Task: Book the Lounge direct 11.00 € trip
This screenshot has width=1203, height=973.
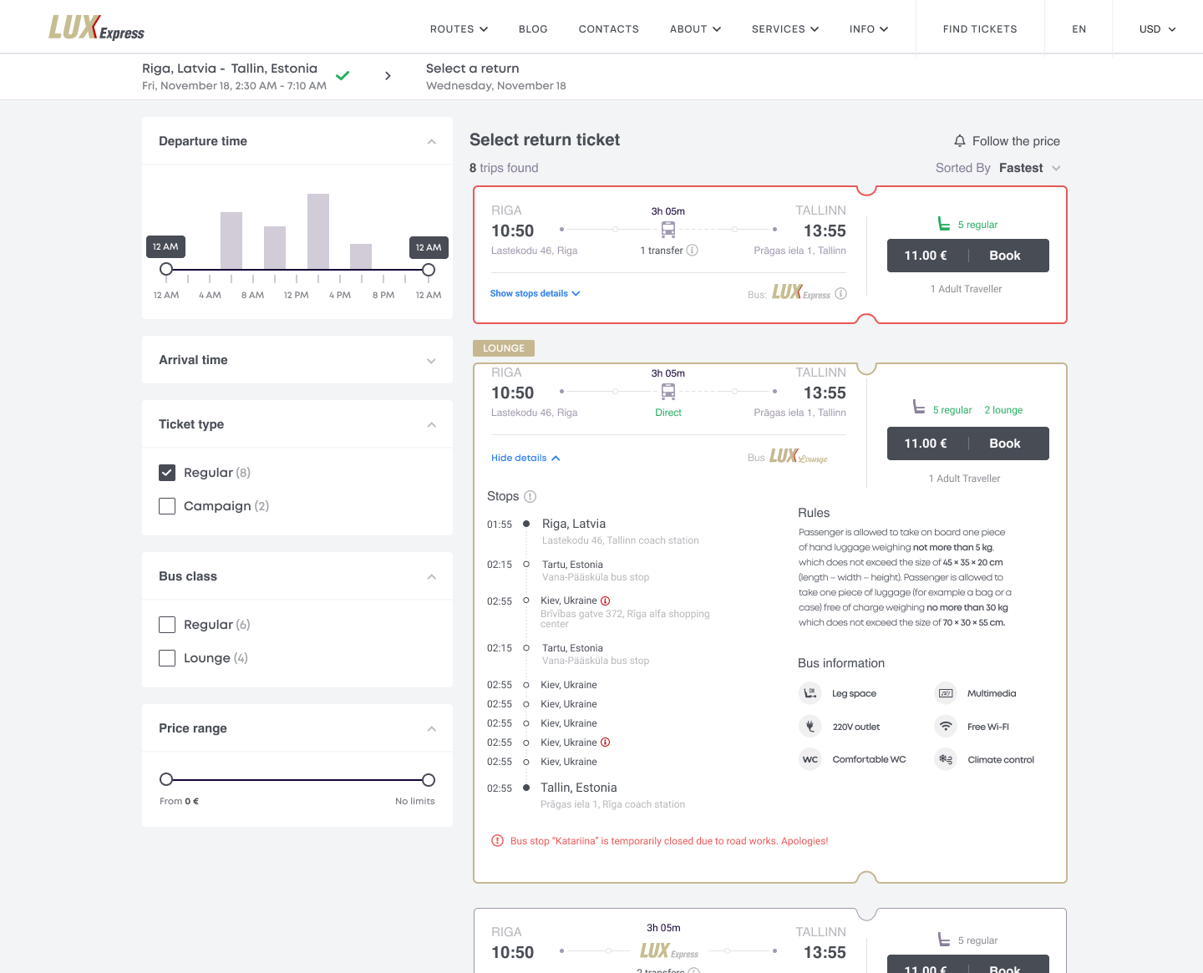Action: (x=968, y=443)
